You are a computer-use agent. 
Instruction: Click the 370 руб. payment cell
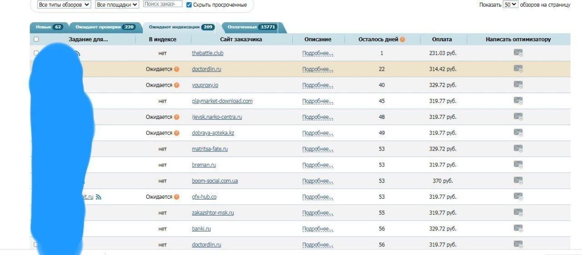tap(443, 181)
